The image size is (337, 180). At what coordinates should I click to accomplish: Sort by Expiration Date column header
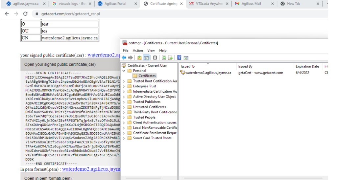point(307,66)
